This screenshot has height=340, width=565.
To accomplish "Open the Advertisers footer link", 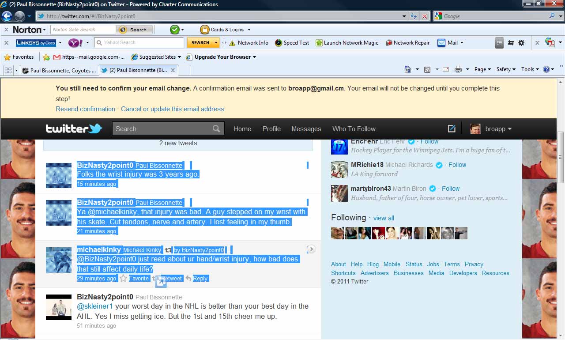I will pos(375,273).
